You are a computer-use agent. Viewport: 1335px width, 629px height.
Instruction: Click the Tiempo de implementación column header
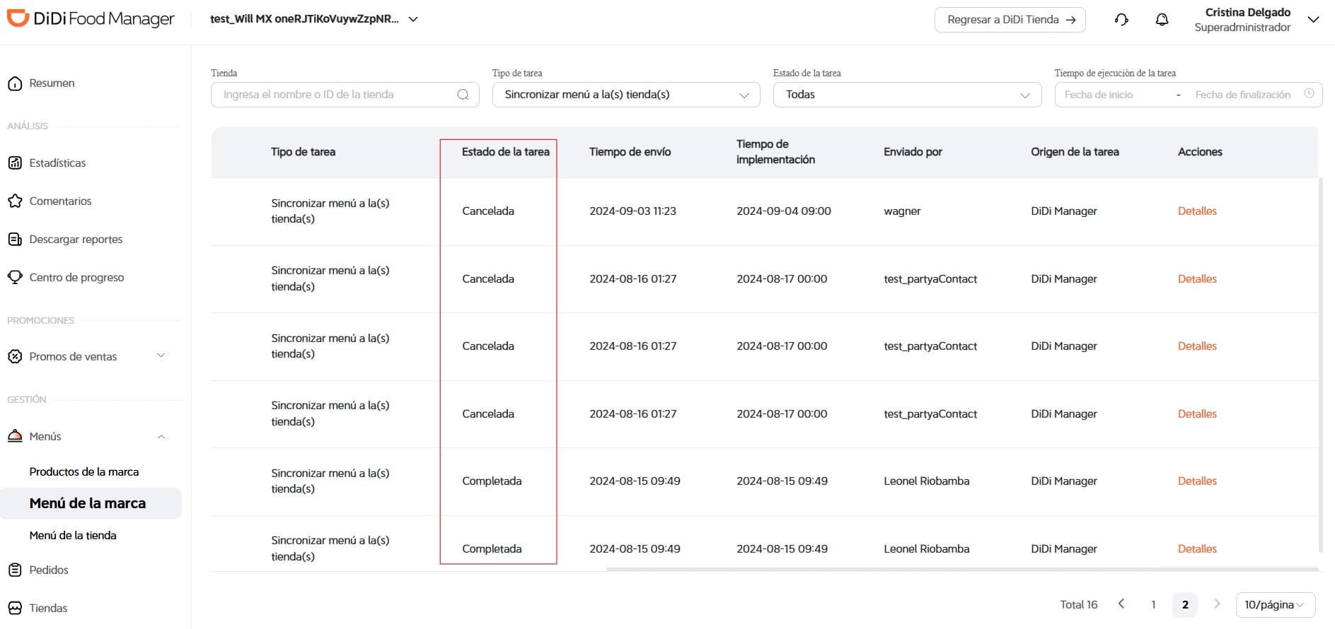pyautogui.click(x=775, y=152)
